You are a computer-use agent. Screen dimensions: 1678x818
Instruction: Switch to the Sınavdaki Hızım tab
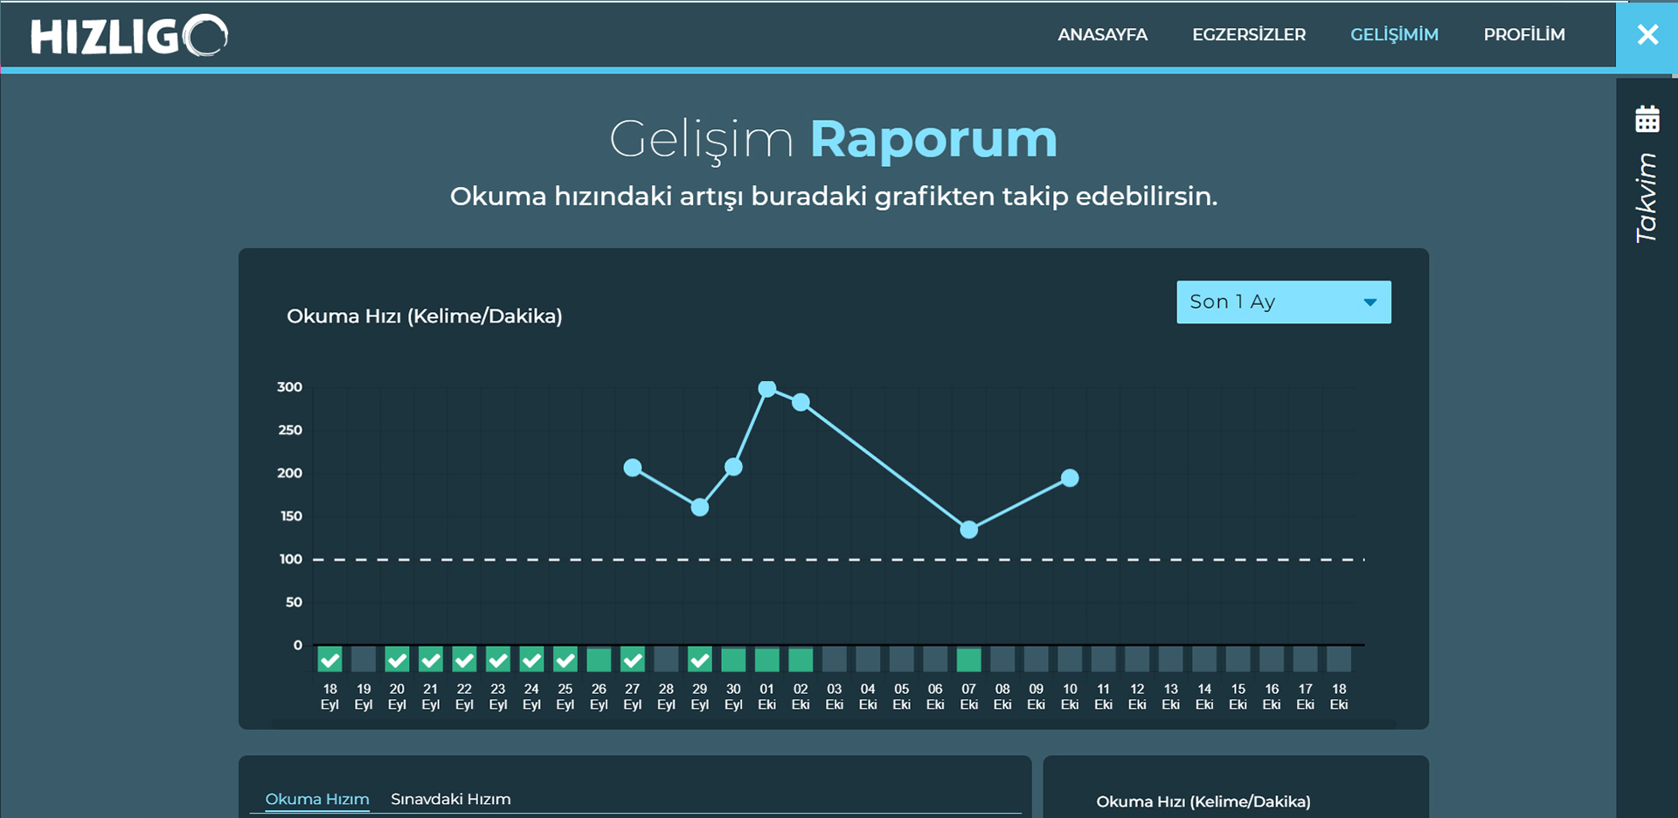coord(450,799)
